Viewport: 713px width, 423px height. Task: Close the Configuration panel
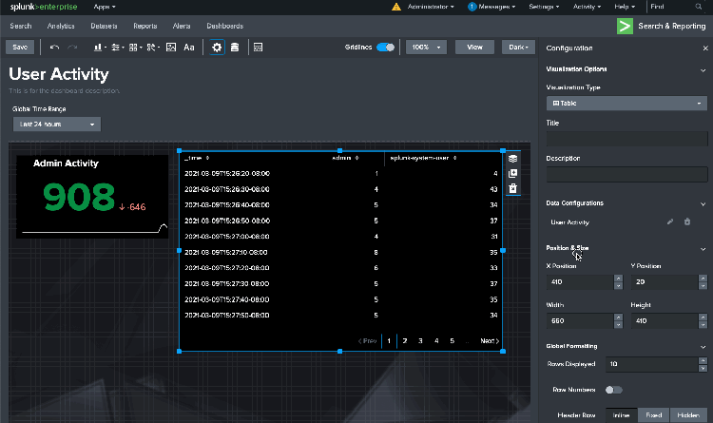[x=704, y=48]
